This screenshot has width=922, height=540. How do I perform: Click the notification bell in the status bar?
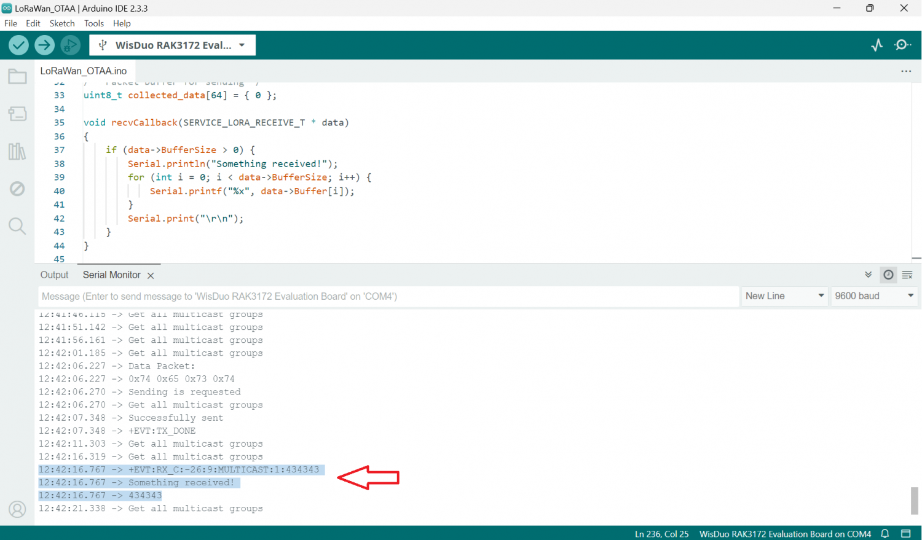click(885, 534)
